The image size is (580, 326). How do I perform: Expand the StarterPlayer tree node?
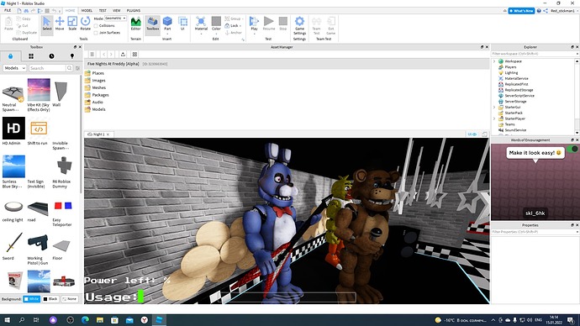494,118
